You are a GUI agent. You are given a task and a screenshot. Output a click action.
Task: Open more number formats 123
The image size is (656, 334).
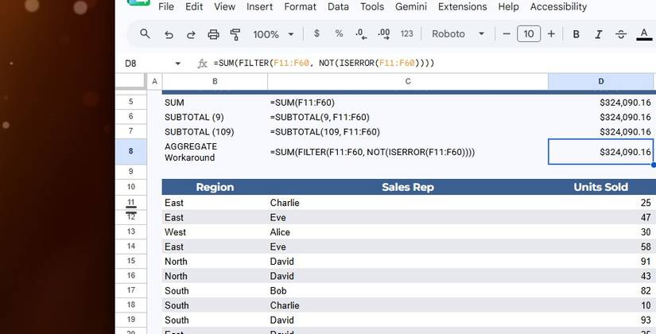pos(406,34)
